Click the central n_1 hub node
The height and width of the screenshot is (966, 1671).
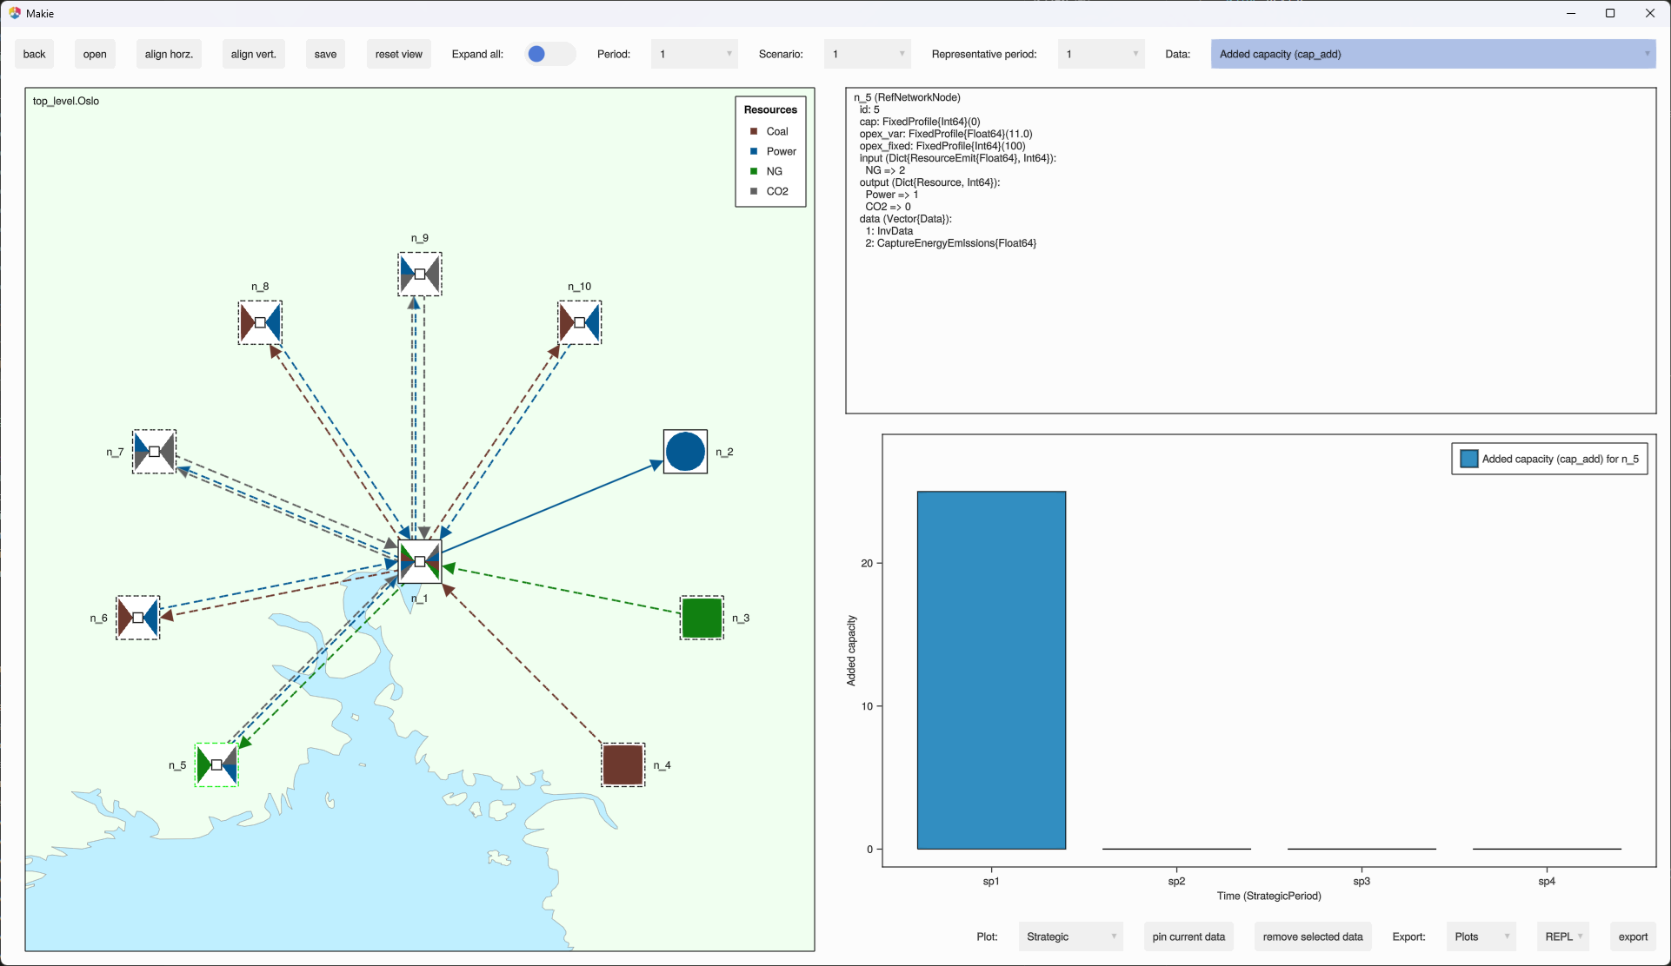coord(420,561)
